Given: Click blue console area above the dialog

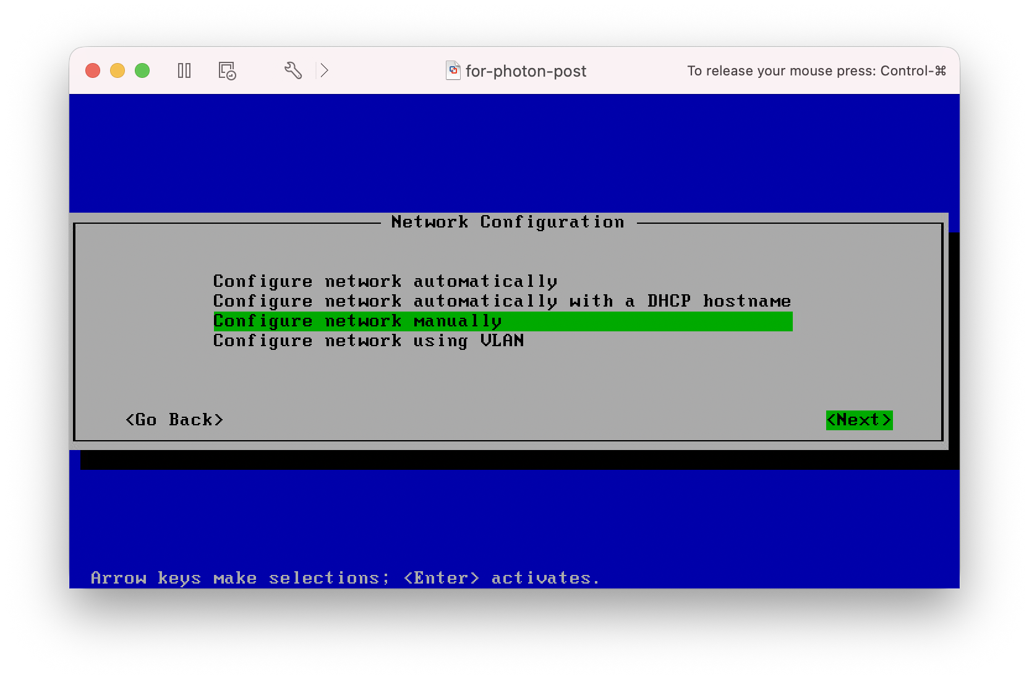Looking at the screenshot, I should (x=513, y=155).
